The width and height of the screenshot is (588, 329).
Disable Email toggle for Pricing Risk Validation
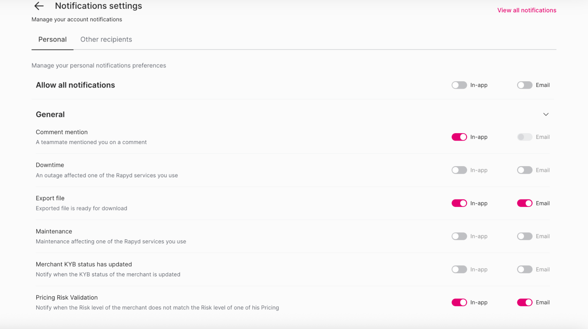524,302
